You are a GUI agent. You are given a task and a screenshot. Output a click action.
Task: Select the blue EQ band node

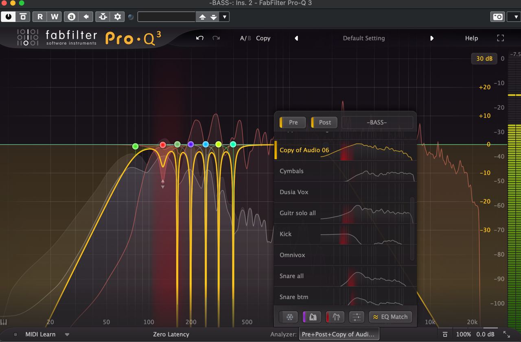tap(206, 144)
